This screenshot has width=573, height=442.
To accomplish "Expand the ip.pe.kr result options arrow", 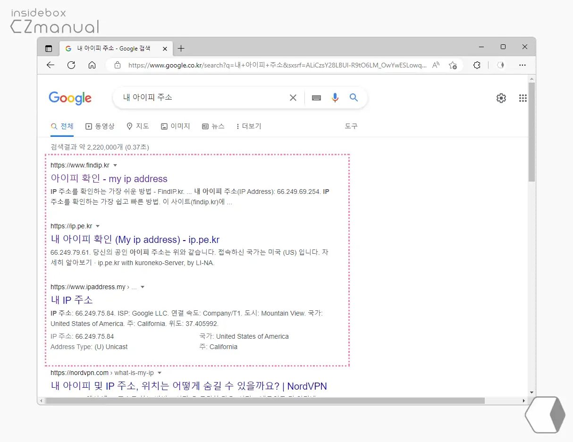I will pyautogui.click(x=98, y=226).
